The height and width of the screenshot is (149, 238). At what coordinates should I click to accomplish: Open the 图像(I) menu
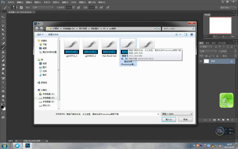coord(29,2)
